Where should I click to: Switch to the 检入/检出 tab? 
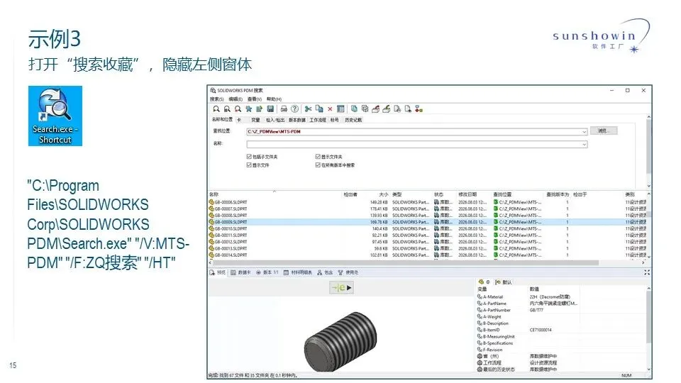pyautogui.click(x=275, y=120)
